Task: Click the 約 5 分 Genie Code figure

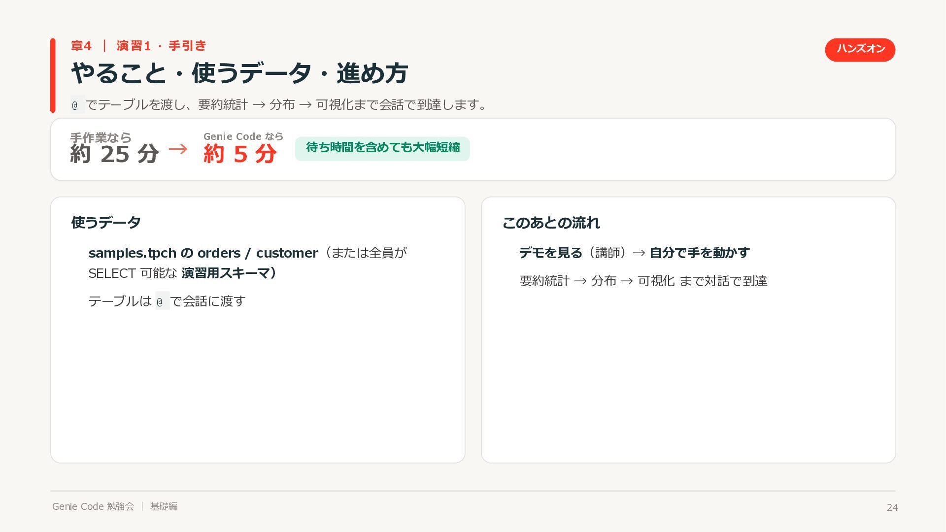Action: [x=240, y=154]
